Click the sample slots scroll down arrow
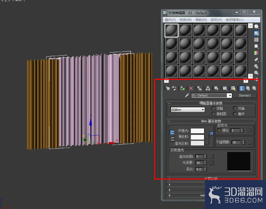This screenshot has height=209, width=266. tap(251, 76)
